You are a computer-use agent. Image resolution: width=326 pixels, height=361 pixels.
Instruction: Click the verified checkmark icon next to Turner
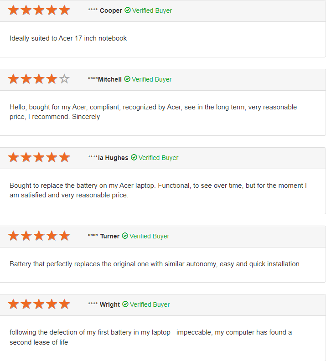[125, 236]
